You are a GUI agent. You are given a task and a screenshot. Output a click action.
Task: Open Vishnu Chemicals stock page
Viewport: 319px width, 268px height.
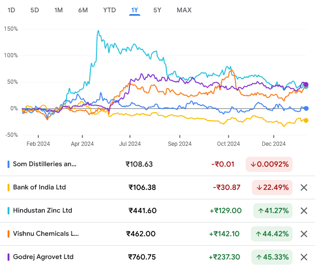(x=46, y=234)
